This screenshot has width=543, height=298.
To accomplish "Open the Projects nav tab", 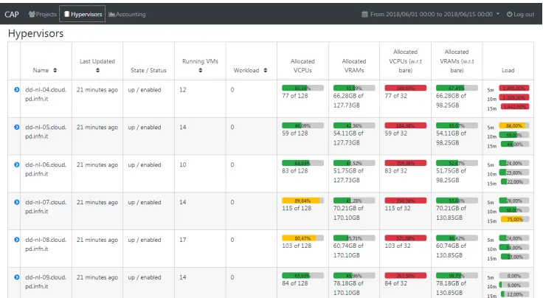I will pyautogui.click(x=43, y=14).
